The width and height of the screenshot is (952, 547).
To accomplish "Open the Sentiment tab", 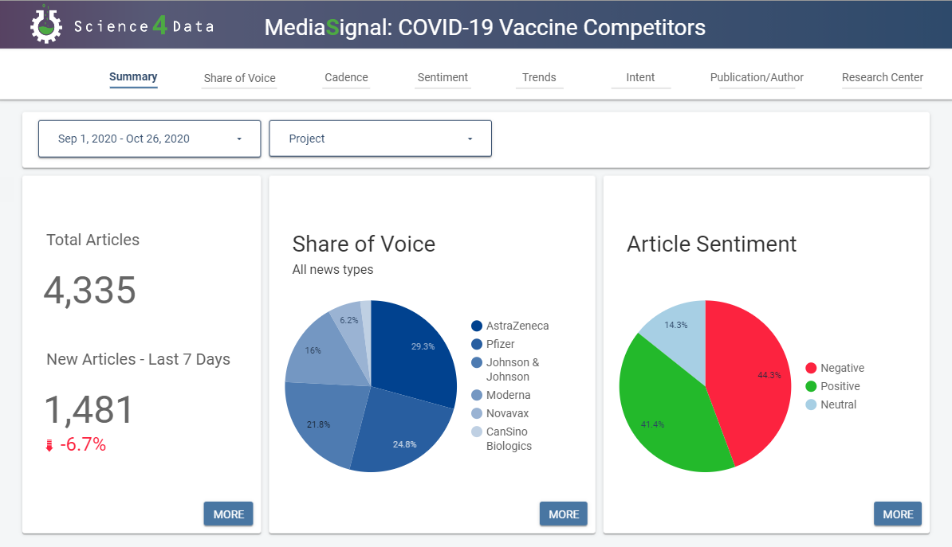I will pyautogui.click(x=443, y=77).
